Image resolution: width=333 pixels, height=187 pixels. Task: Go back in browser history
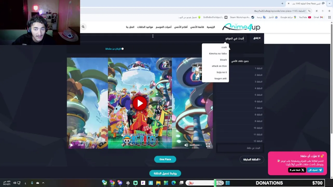(x=329, y=11)
